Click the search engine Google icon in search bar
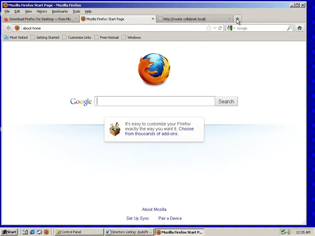The width and height of the screenshot is (315, 236). click(229, 28)
